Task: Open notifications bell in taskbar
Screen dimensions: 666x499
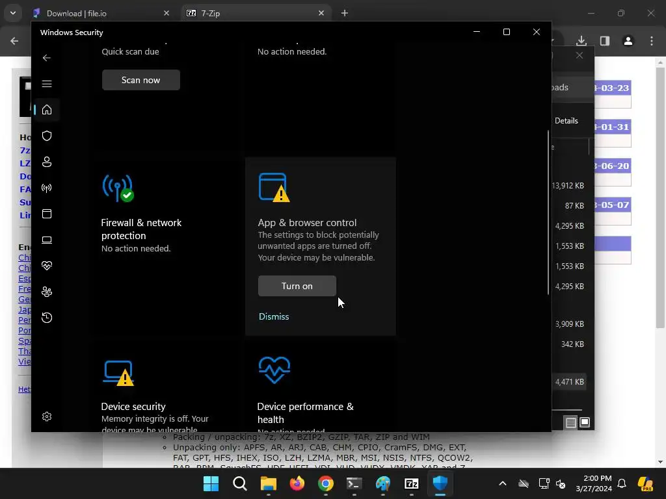Action: pyautogui.click(x=622, y=483)
